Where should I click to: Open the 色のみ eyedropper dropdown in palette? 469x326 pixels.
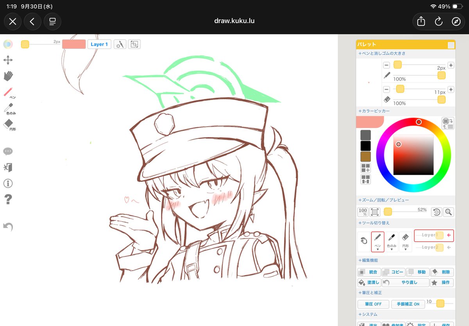[x=392, y=242]
